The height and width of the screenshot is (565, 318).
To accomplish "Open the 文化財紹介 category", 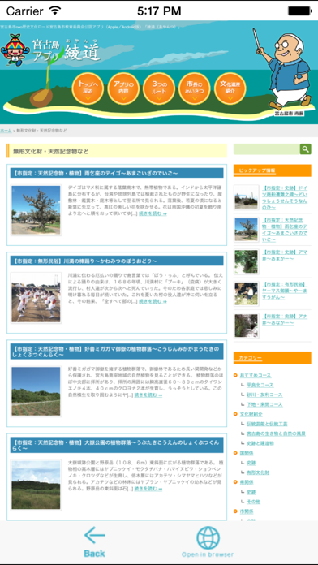I will pyautogui.click(x=251, y=414).
